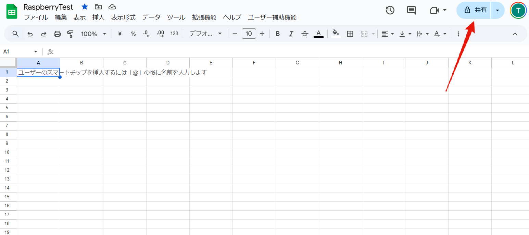The image size is (529, 235).
Task: Open the ユーザー補助機能 menu
Action: (272, 17)
